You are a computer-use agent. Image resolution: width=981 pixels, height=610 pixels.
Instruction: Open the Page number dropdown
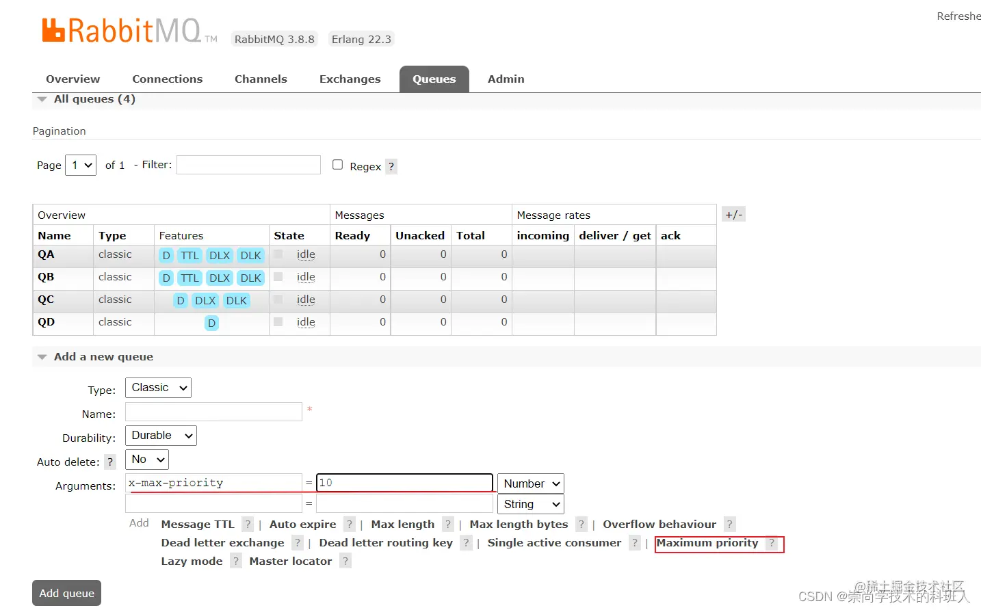81,165
